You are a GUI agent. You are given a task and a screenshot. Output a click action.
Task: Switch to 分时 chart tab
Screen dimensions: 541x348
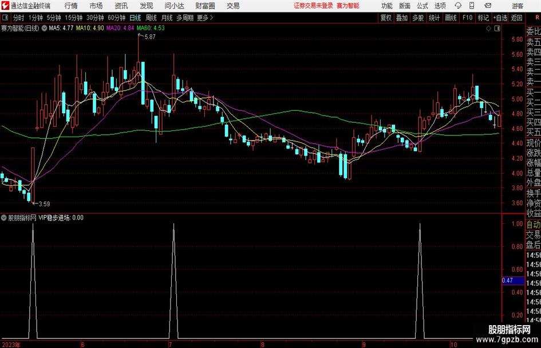[18, 18]
